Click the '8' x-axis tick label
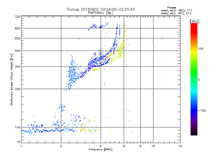Viewport: 212px width, 159px height. pos(140,146)
